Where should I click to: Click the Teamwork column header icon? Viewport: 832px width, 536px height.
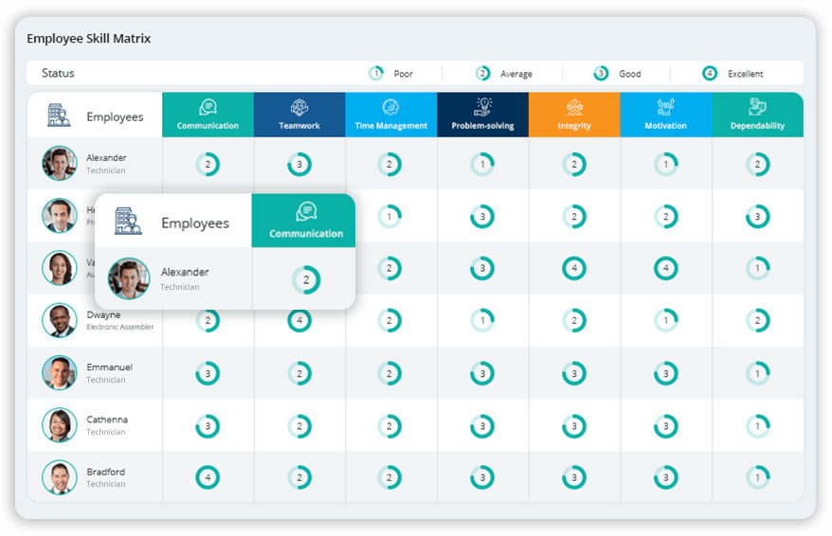299,107
